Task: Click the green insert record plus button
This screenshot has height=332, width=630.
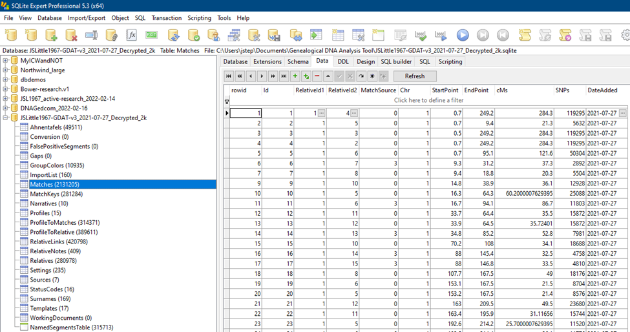Action: coord(295,76)
